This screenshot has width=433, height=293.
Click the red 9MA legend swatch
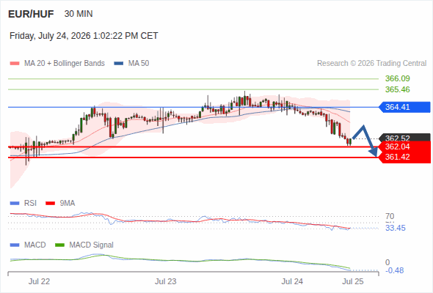(x=50, y=204)
